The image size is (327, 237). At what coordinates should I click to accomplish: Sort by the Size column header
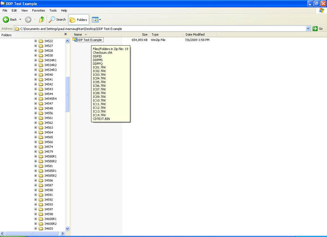point(135,34)
